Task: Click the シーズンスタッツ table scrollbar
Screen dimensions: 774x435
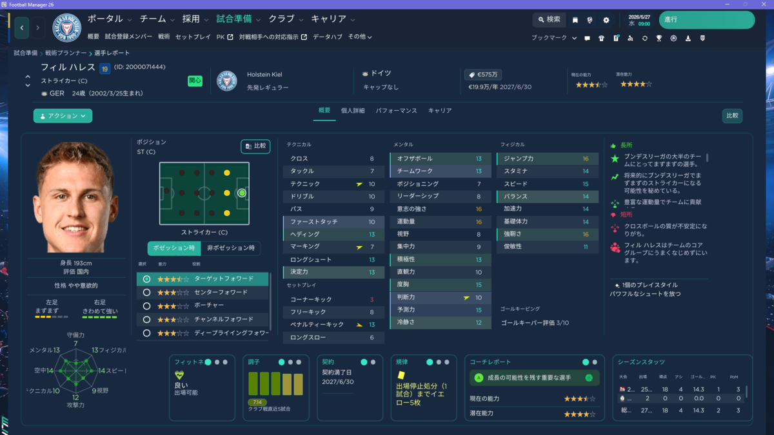Action: tap(746, 392)
